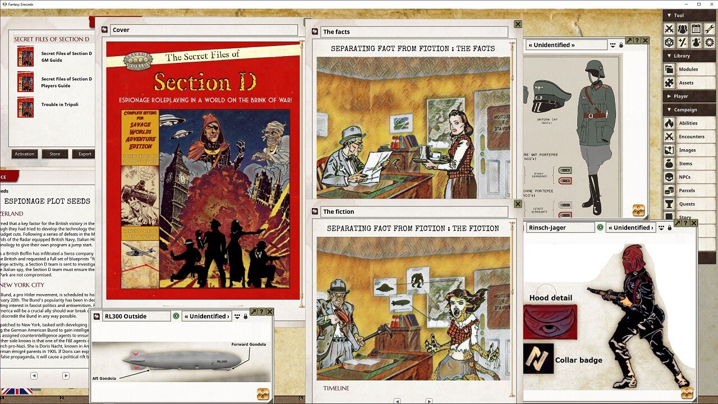This screenshot has width=718, height=404.
Task: Toggle the green ID badge on Rinsch-Jager window
Action: [600, 227]
